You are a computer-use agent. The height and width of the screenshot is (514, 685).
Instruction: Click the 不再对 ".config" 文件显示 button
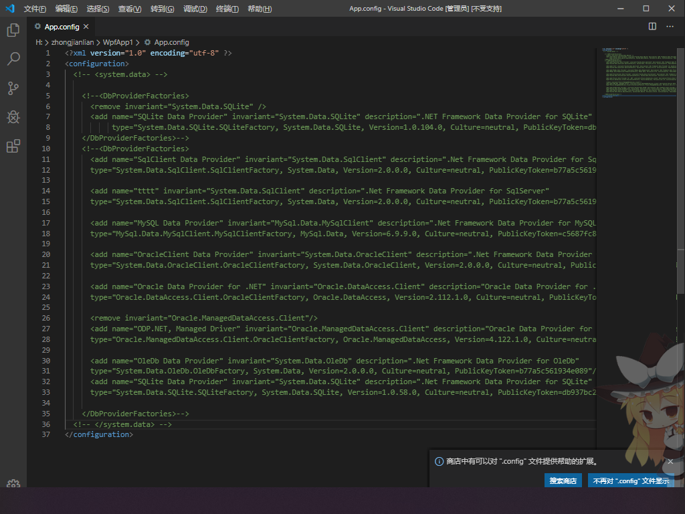[x=629, y=480]
